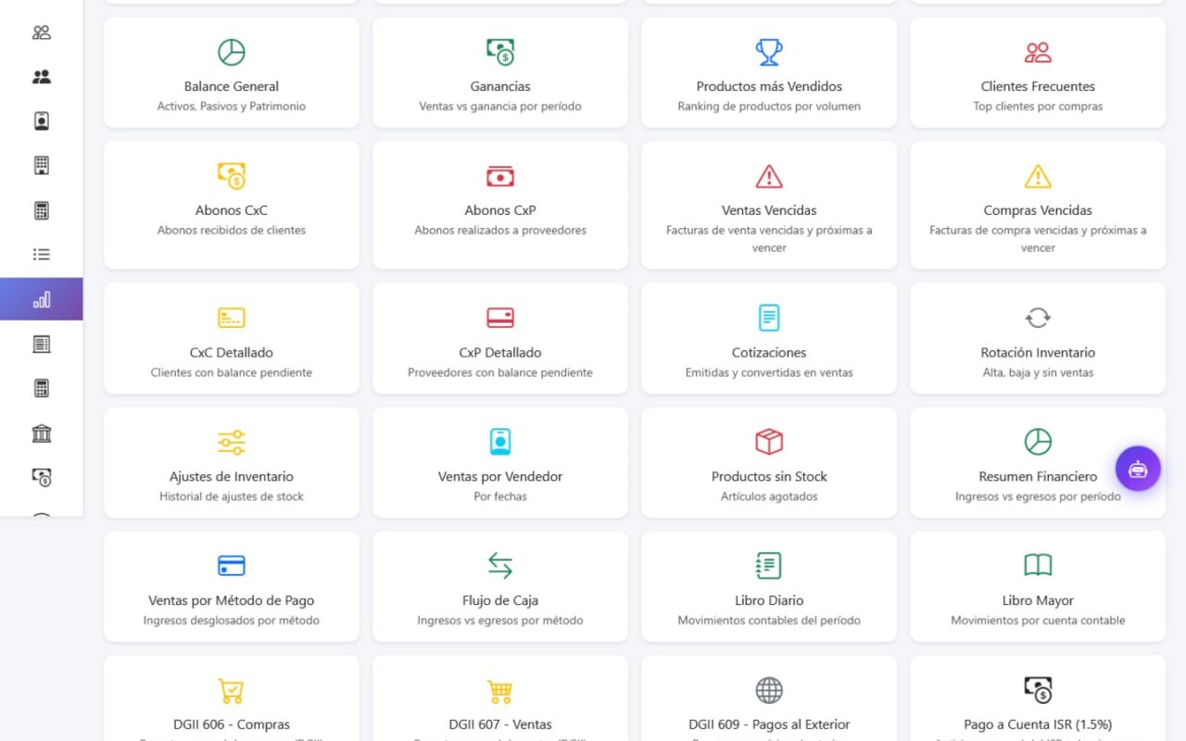Viewport: 1186px width, 741px height.
Task: Open the Clientes Frecuentes report
Action: click(x=1038, y=72)
